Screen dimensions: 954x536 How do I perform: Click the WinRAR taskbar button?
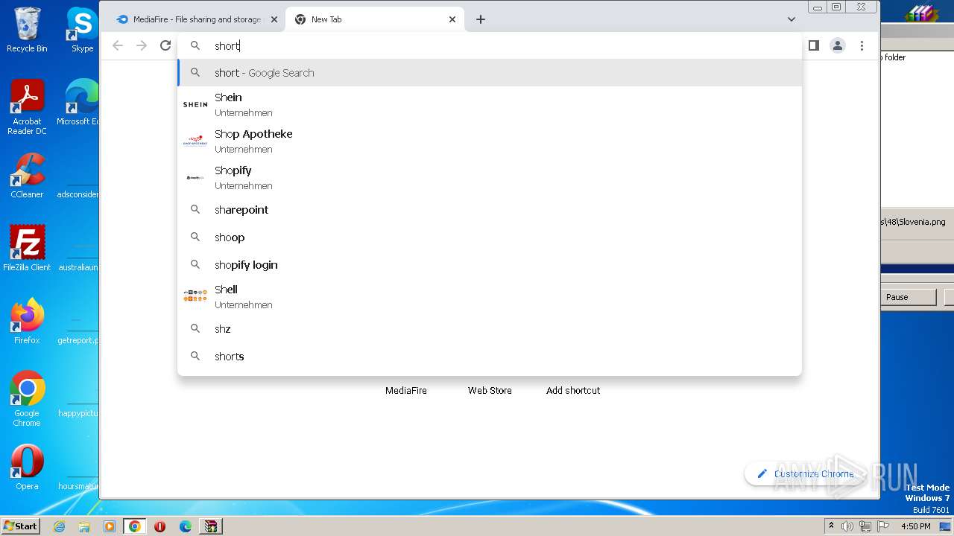tap(211, 526)
